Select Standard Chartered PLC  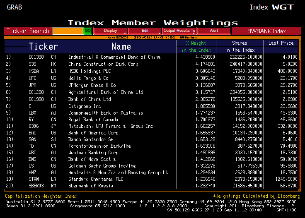pos(96,179)
